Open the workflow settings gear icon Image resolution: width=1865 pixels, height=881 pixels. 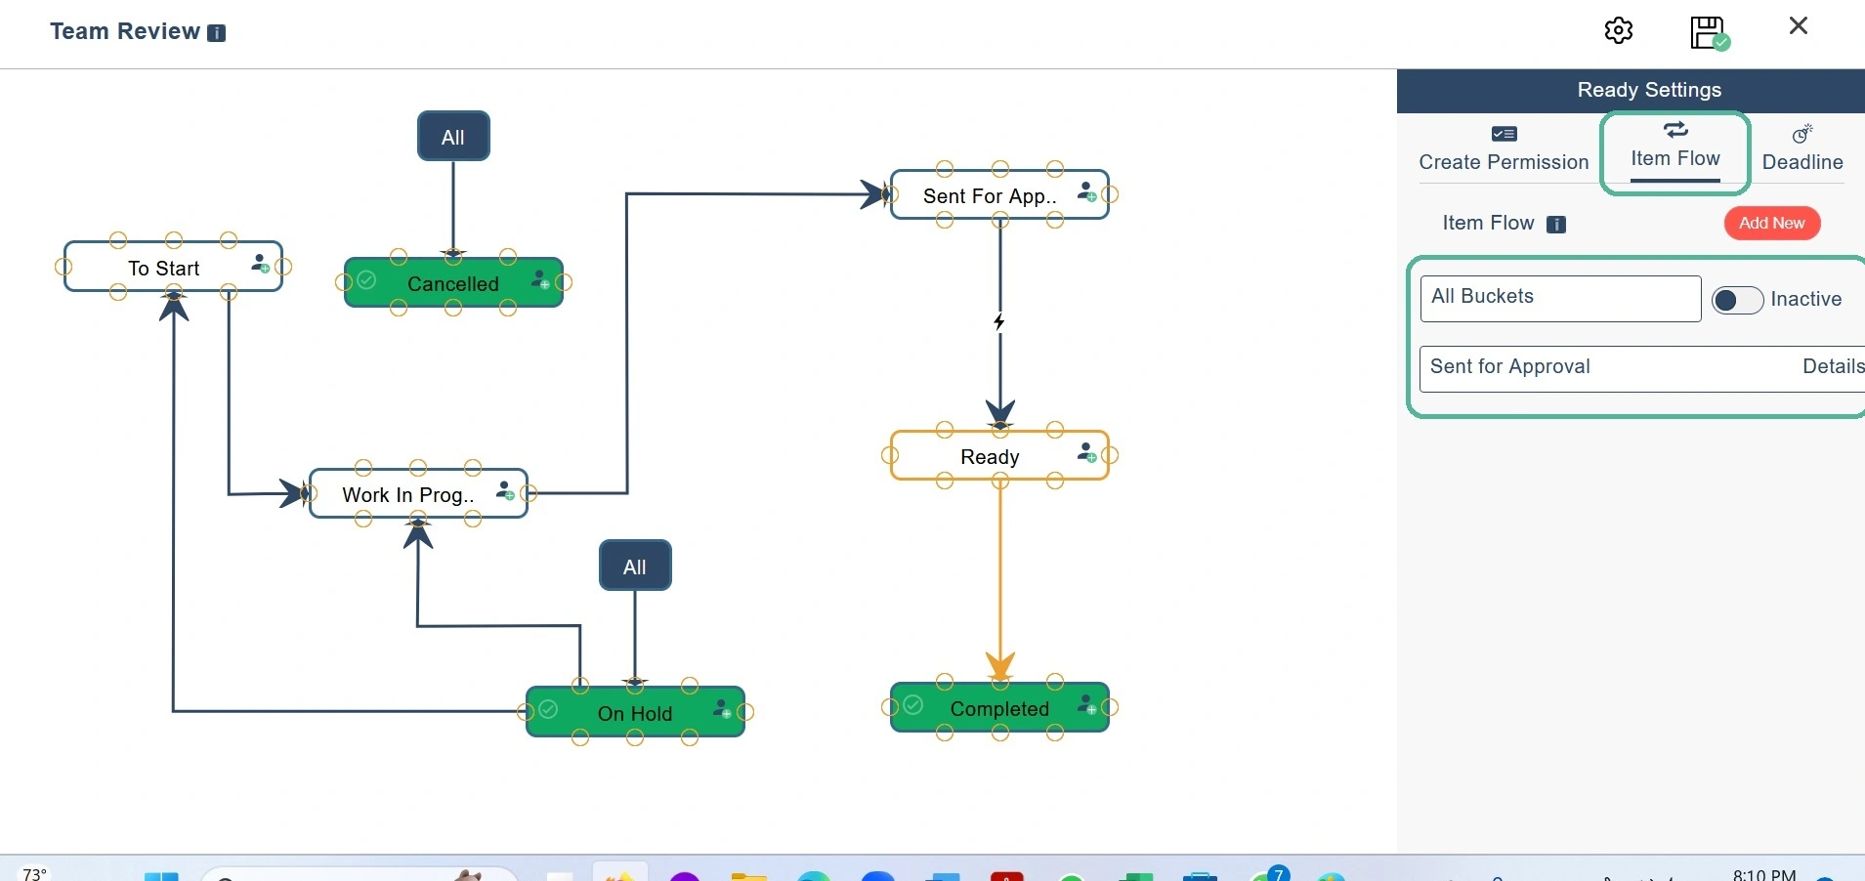(x=1619, y=30)
